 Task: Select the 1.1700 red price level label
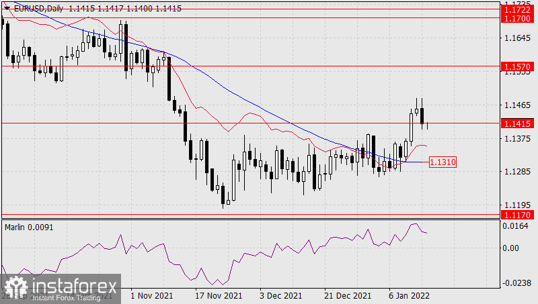517,19
